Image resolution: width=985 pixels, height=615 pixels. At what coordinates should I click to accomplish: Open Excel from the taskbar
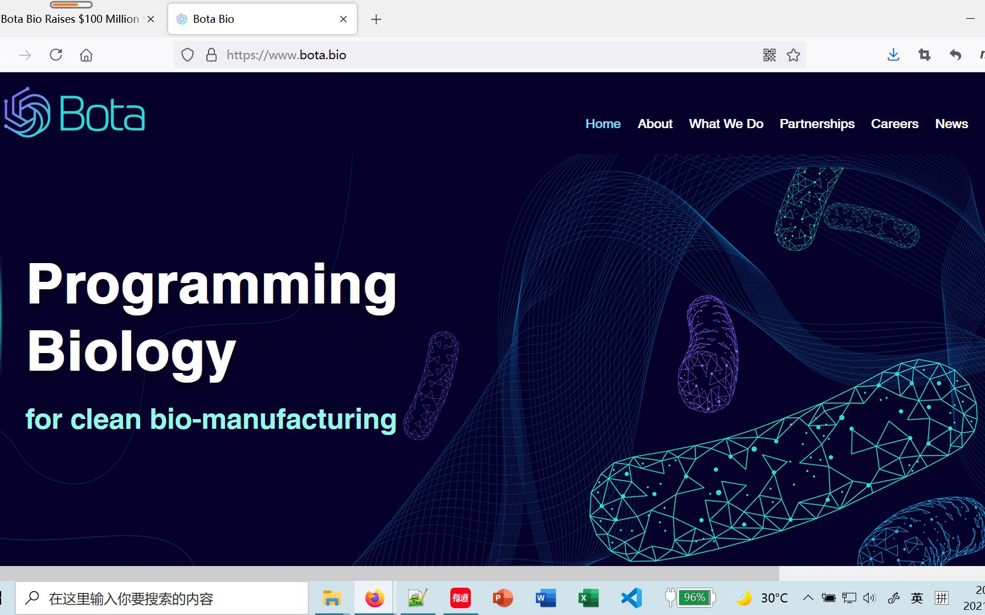pyautogui.click(x=588, y=598)
